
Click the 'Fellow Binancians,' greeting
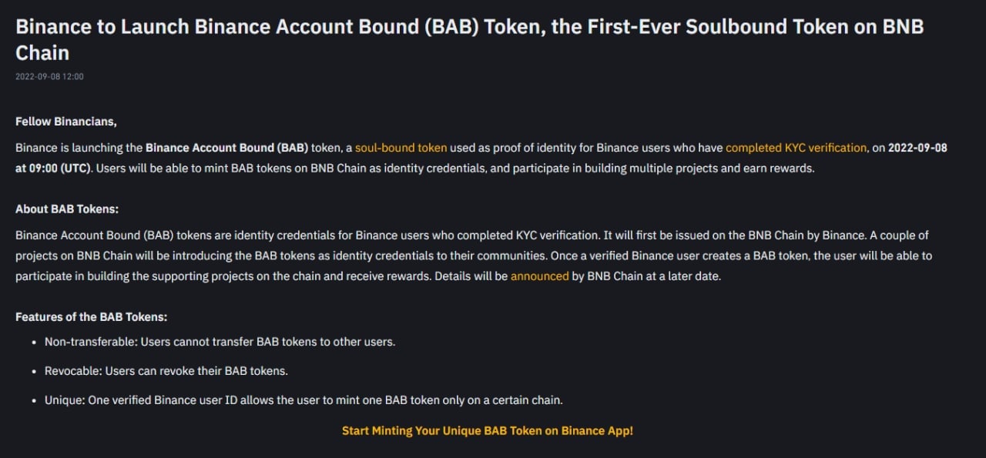66,122
